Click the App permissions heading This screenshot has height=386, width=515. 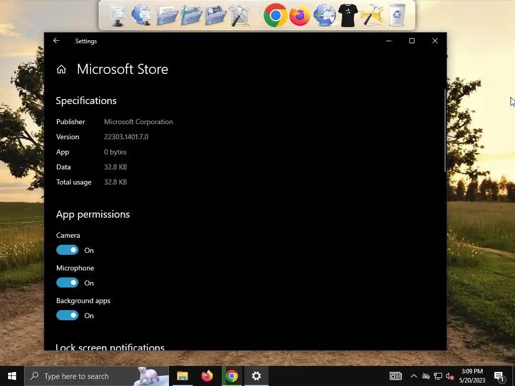tap(93, 214)
